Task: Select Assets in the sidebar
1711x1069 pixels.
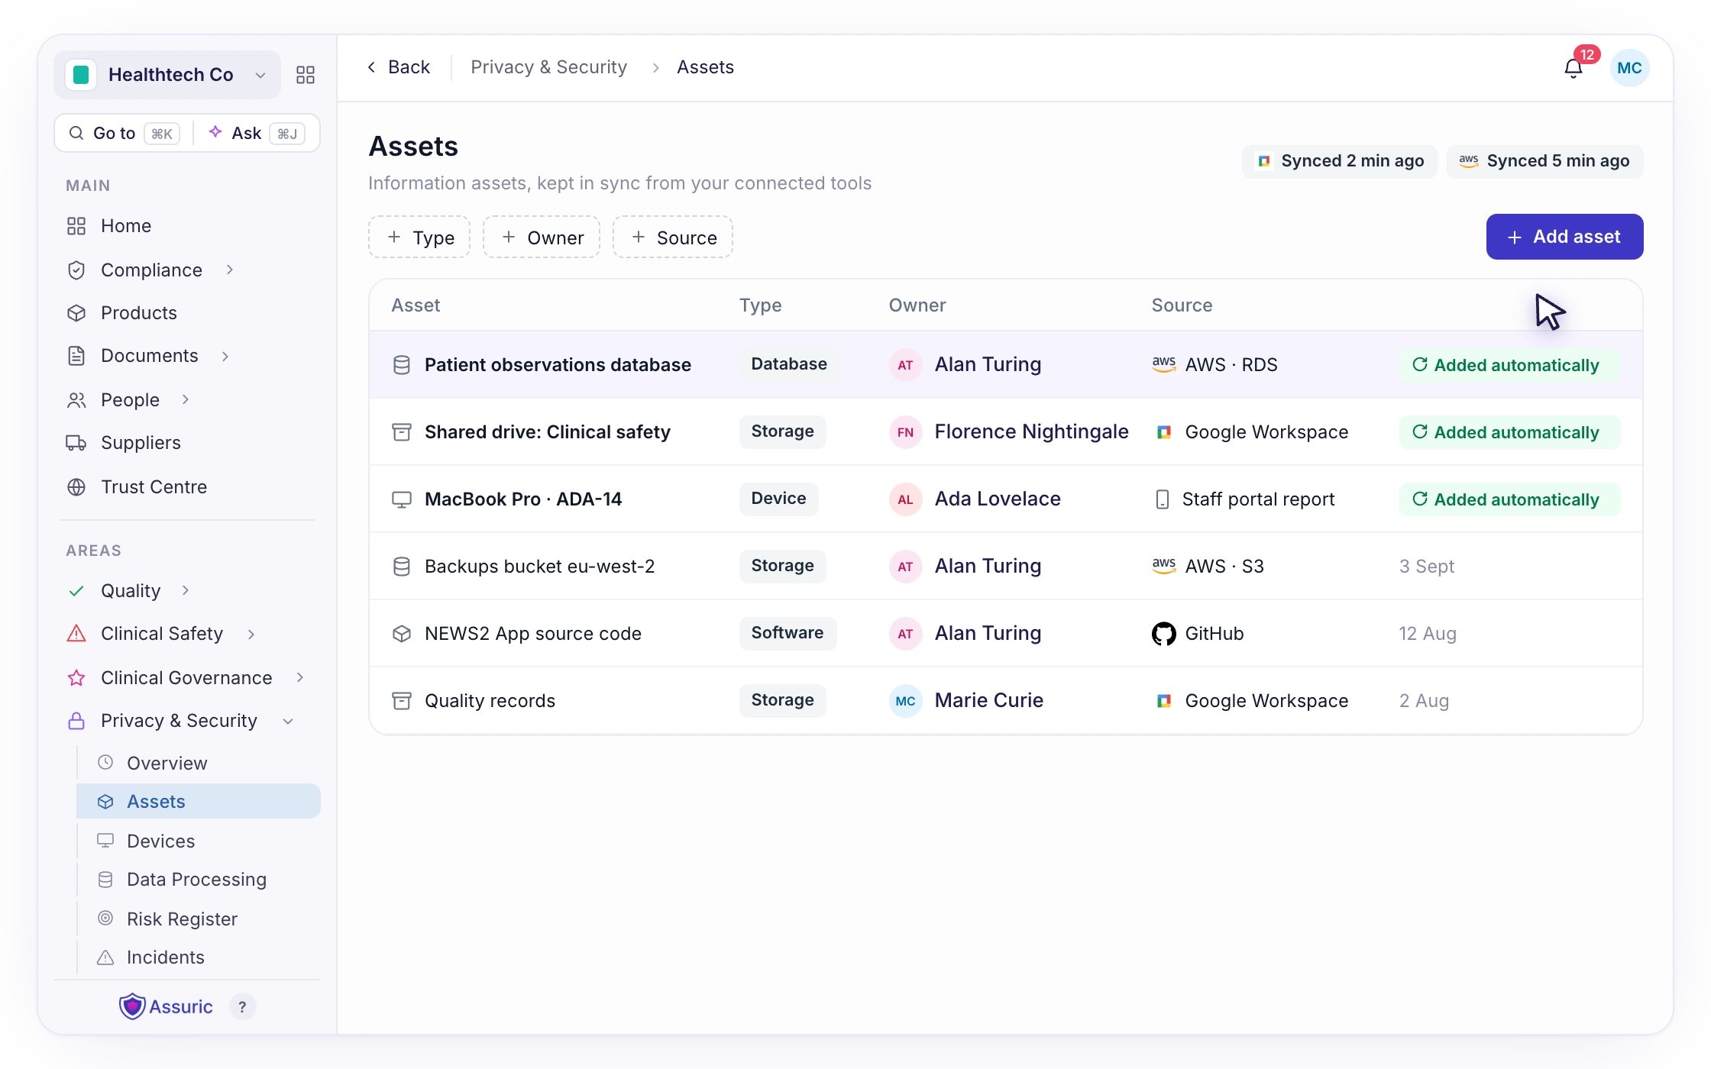Action: (x=199, y=801)
